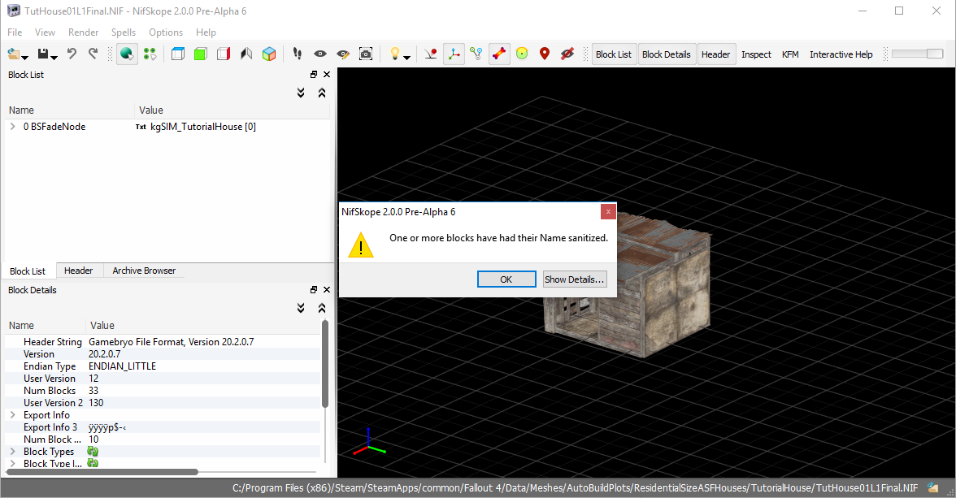Screen dimensions: 956x498
Task: Toggle the lighting bulb icon
Action: tap(395, 54)
